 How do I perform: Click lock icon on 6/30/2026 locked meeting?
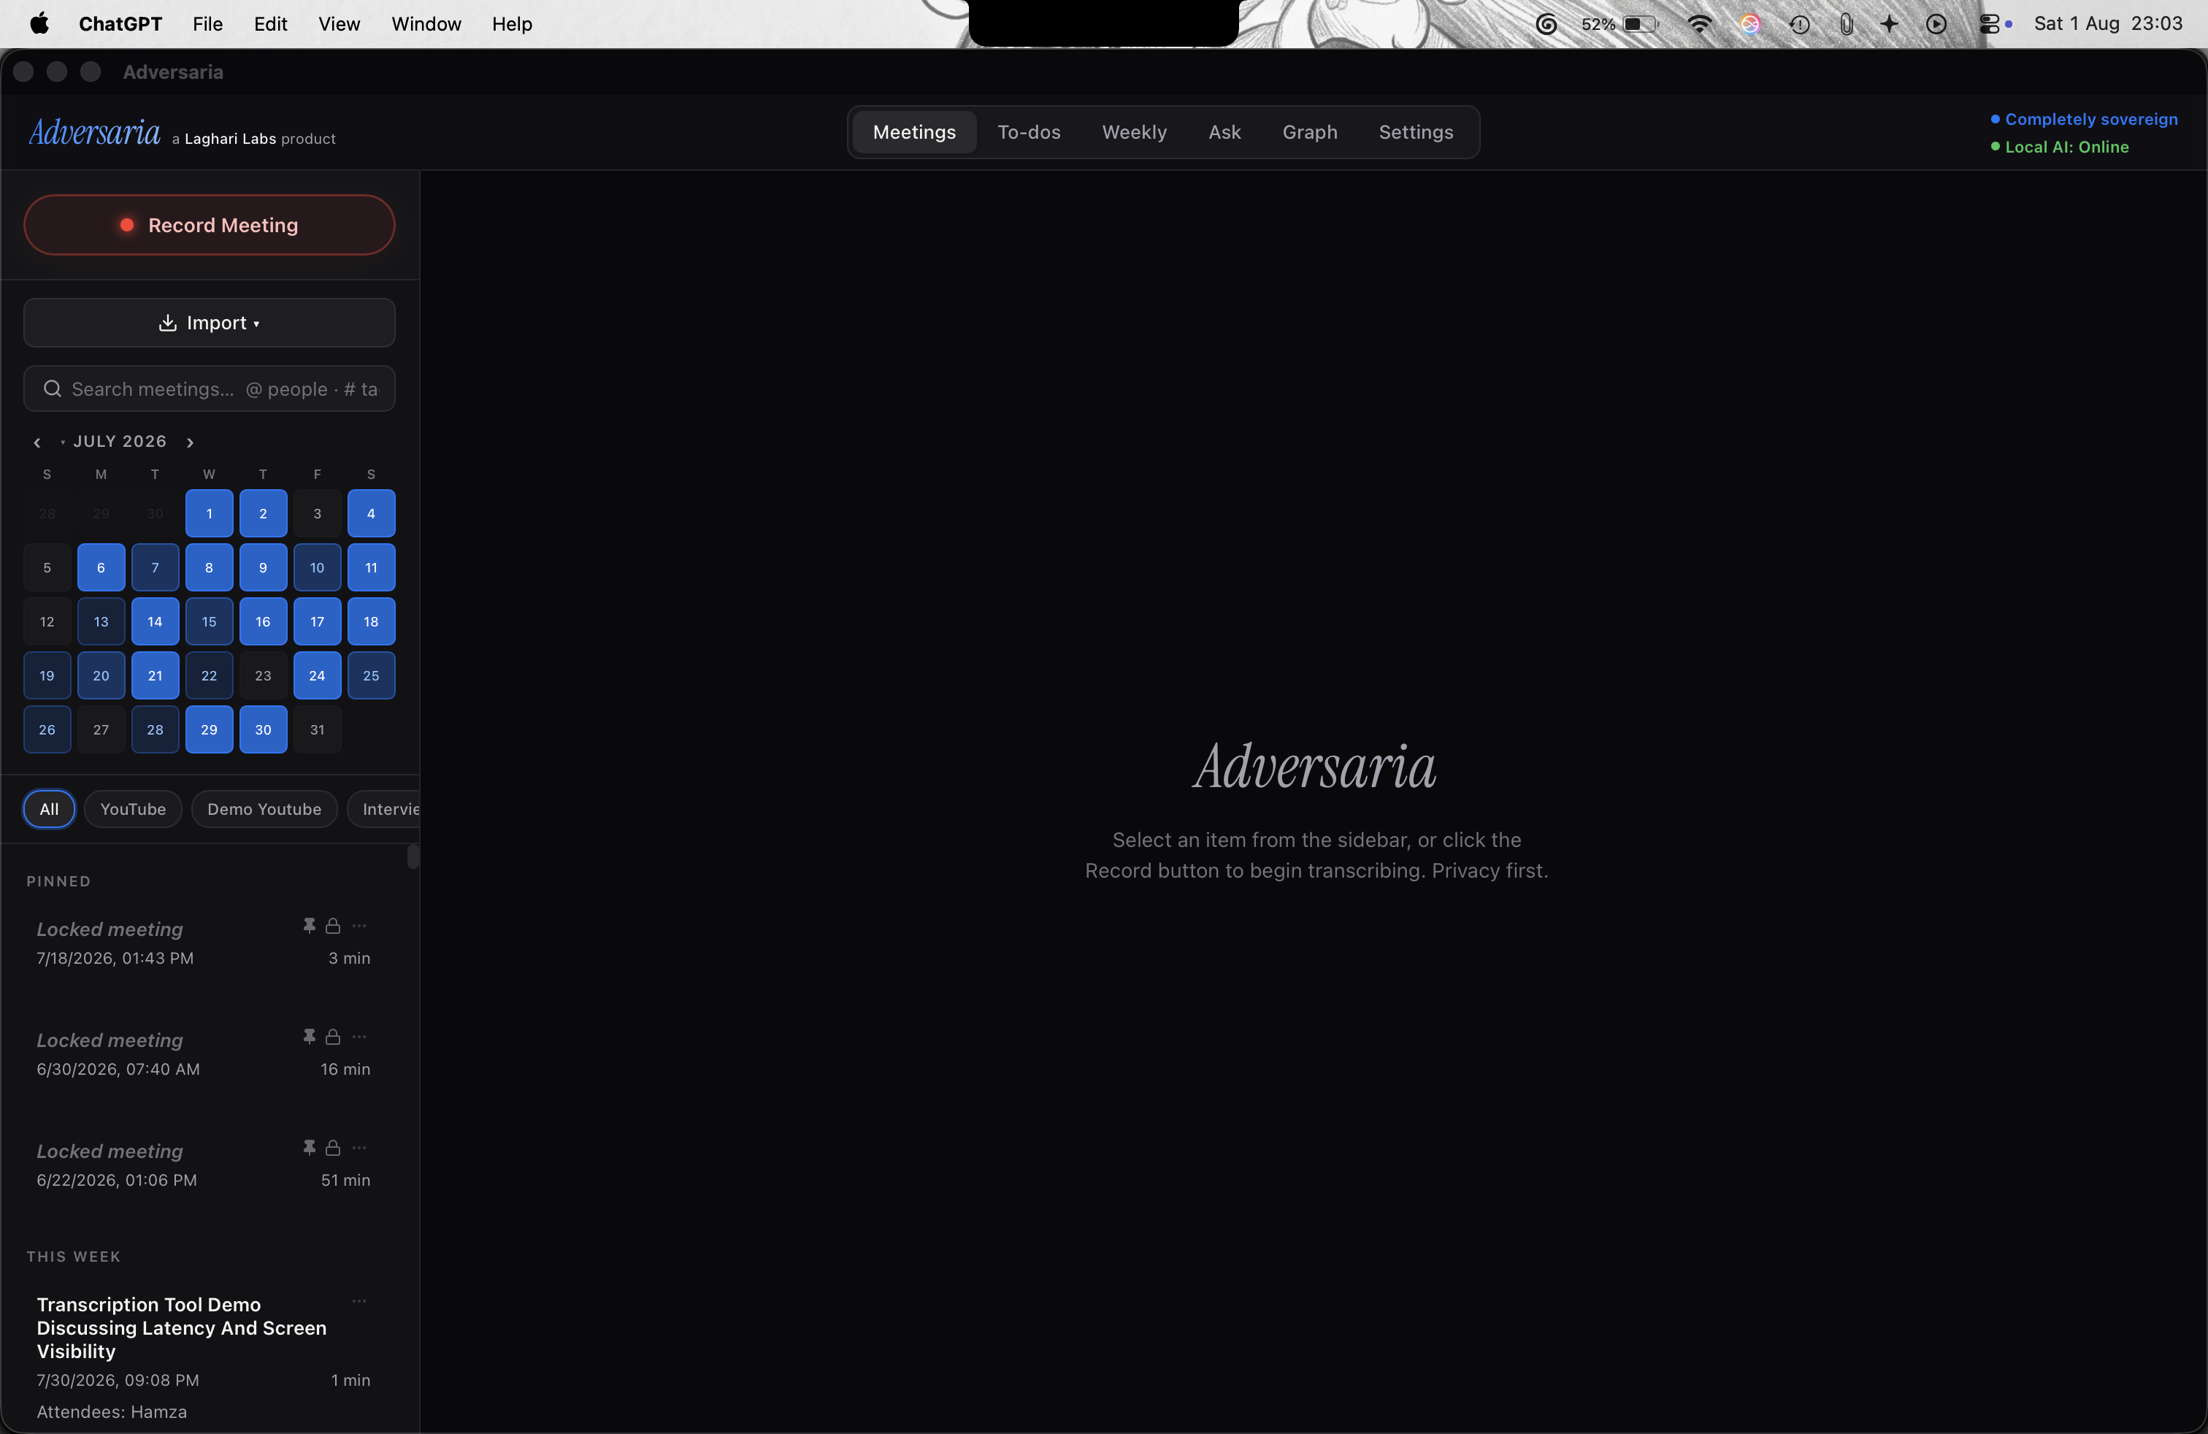333,1037
